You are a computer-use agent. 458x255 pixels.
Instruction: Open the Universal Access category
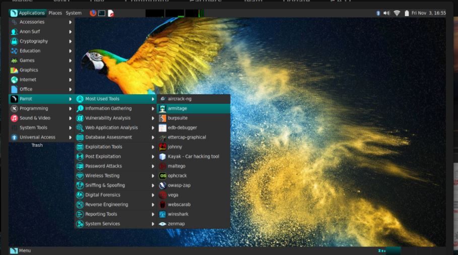(42, 137)
